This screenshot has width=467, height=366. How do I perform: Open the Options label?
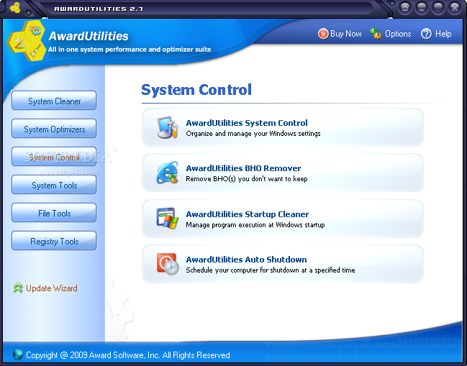pyautogui.click(x=398, y=34)
